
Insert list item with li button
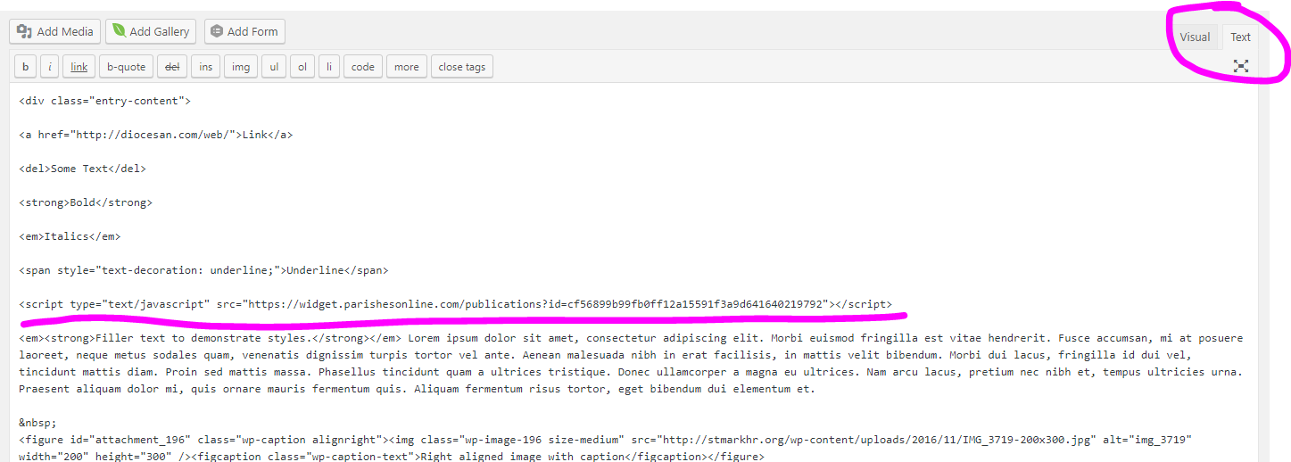tap(329, 67)
